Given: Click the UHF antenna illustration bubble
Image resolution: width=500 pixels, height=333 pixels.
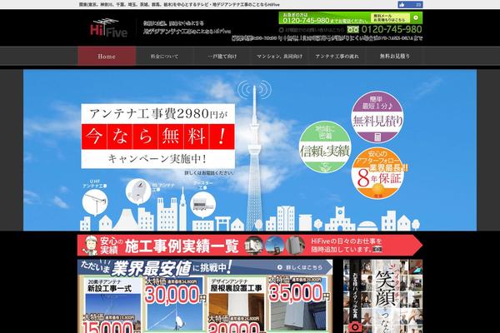Looking at the screenshot, I should point(95,202).
